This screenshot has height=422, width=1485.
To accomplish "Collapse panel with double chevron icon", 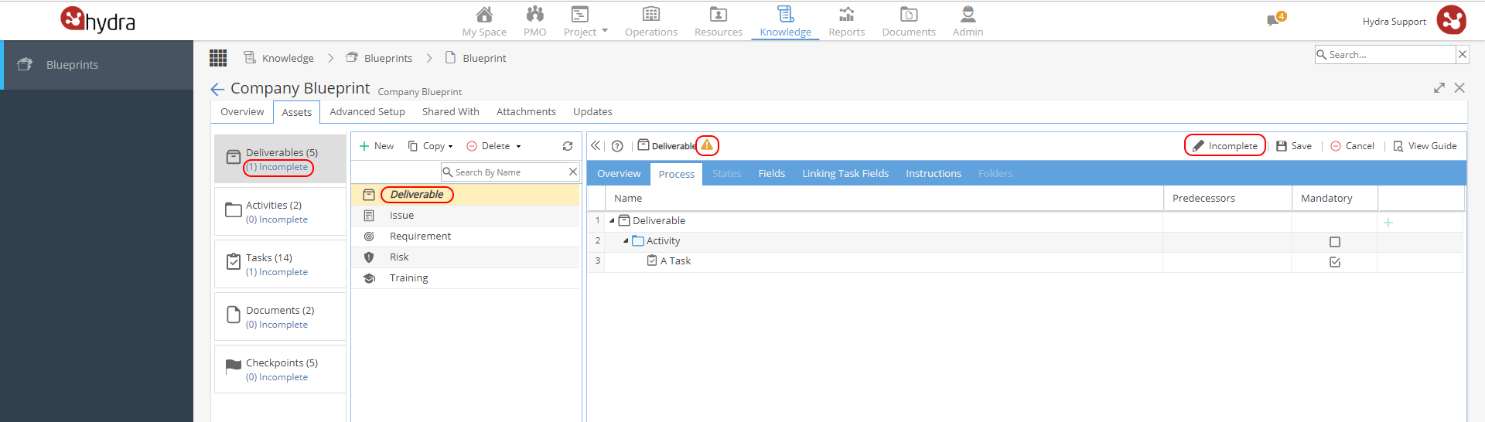I will tap(596, 145).
